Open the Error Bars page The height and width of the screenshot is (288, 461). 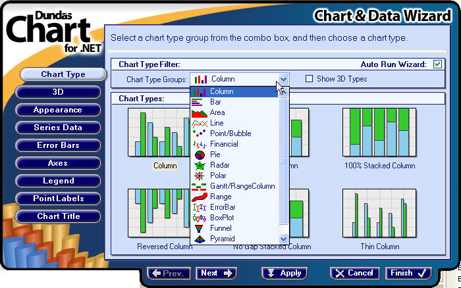pos(58,145)
